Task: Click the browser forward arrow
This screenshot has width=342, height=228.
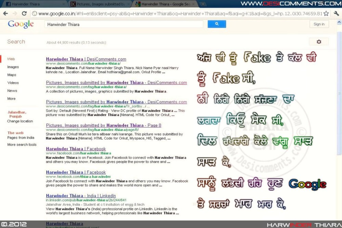Action: 15,14
